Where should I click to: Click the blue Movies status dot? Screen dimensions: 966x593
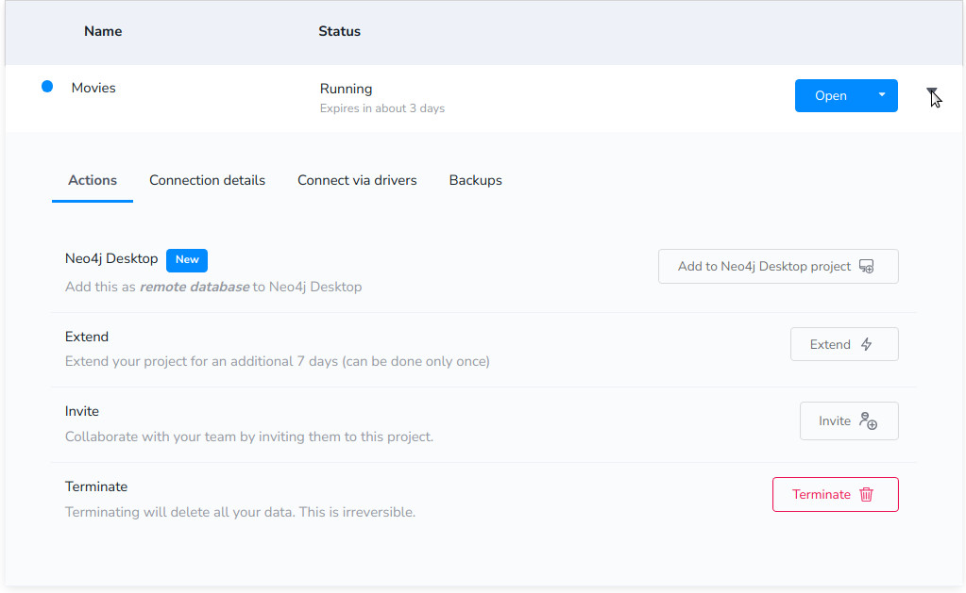click(x=47, y=87)
